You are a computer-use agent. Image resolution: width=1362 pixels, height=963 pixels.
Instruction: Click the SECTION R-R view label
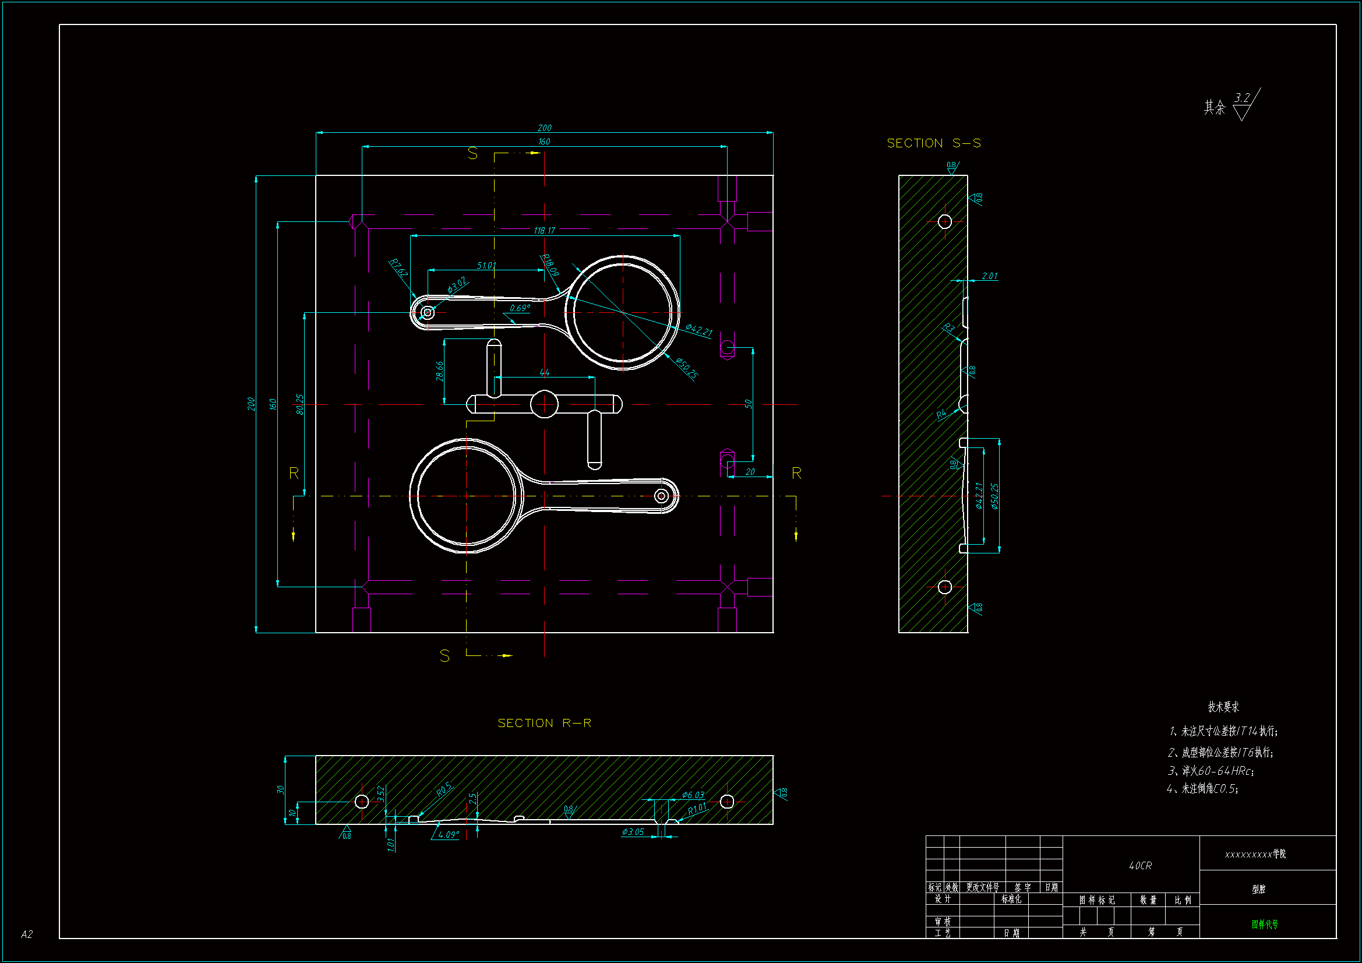point(544,723)
